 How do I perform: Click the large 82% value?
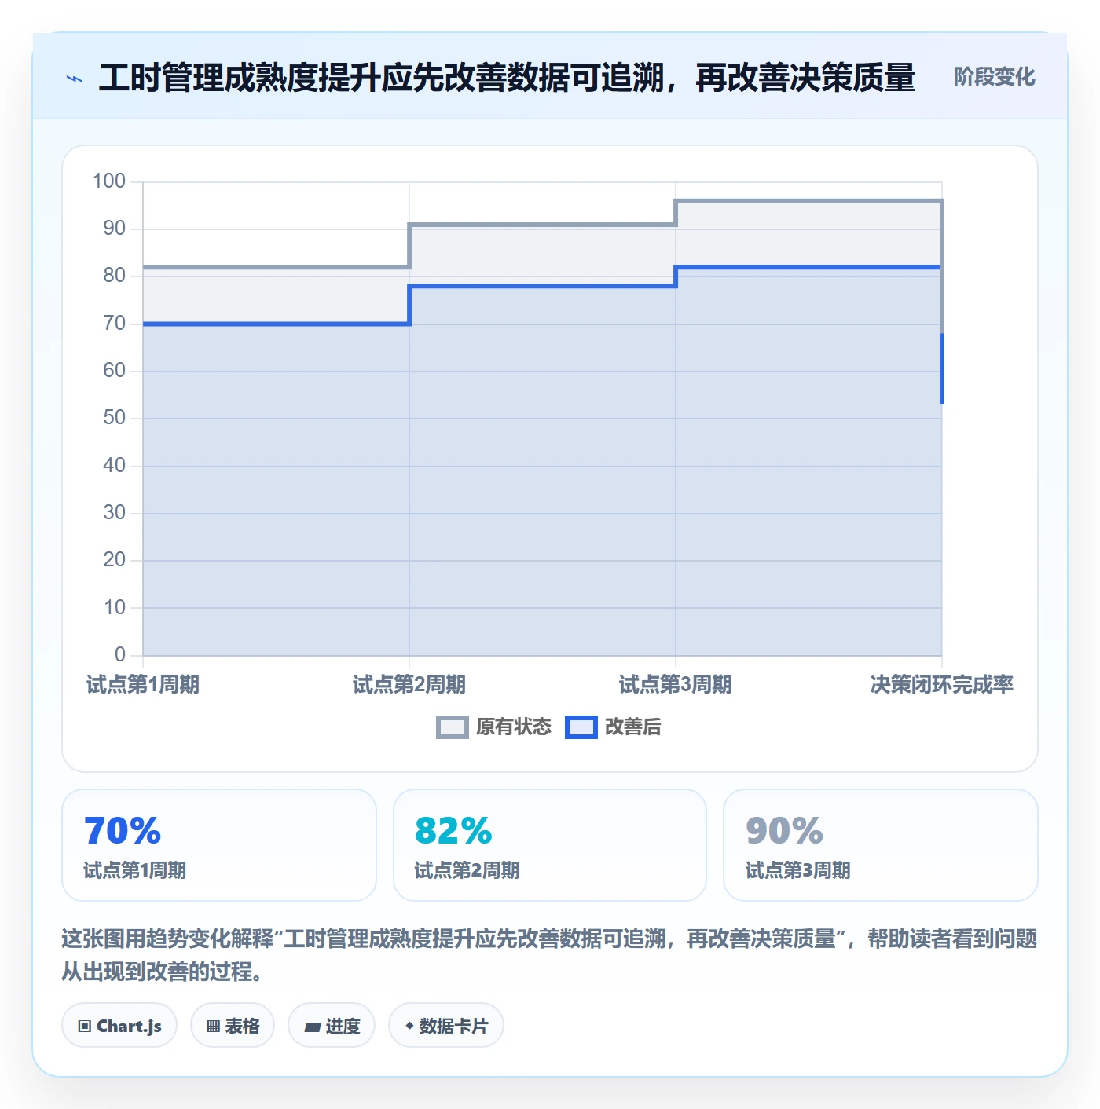pyautogui.click(x=453, y=830)
